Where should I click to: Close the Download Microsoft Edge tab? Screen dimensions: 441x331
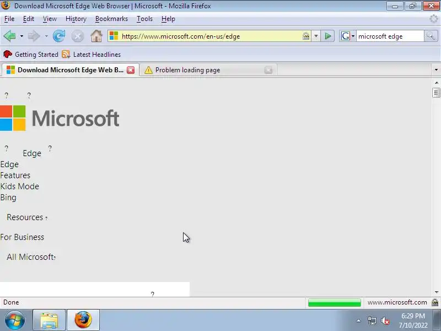point(131,70)
